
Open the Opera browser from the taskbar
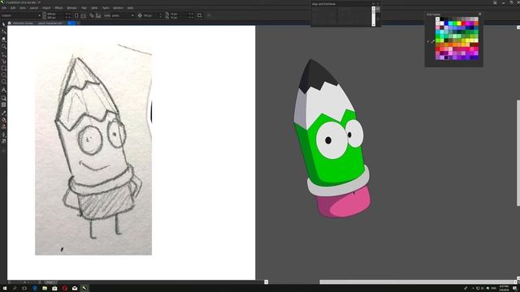click(x=65, y=289)
